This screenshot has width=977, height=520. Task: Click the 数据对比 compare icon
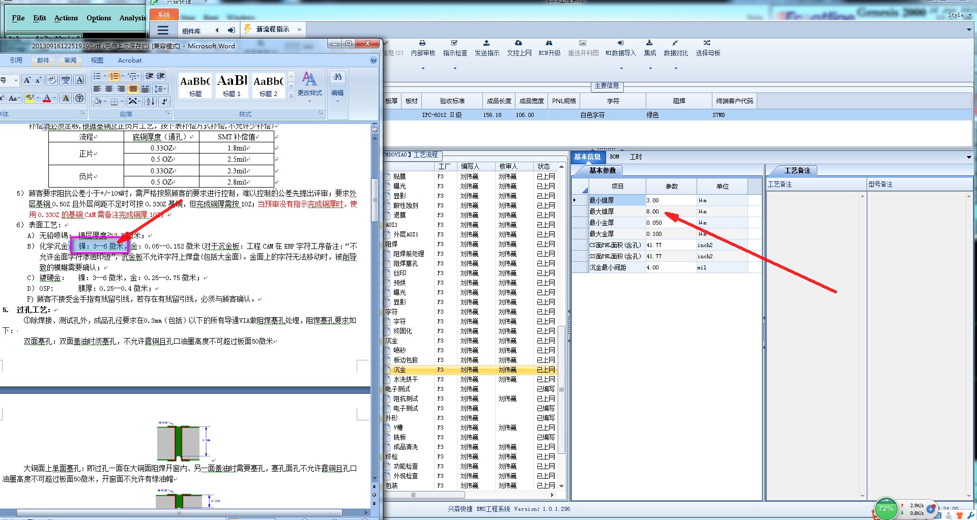[x=675, y=43]
